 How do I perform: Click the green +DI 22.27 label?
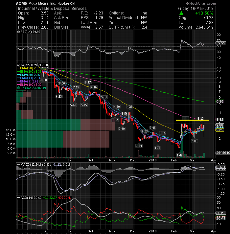(x=50, y=198)
